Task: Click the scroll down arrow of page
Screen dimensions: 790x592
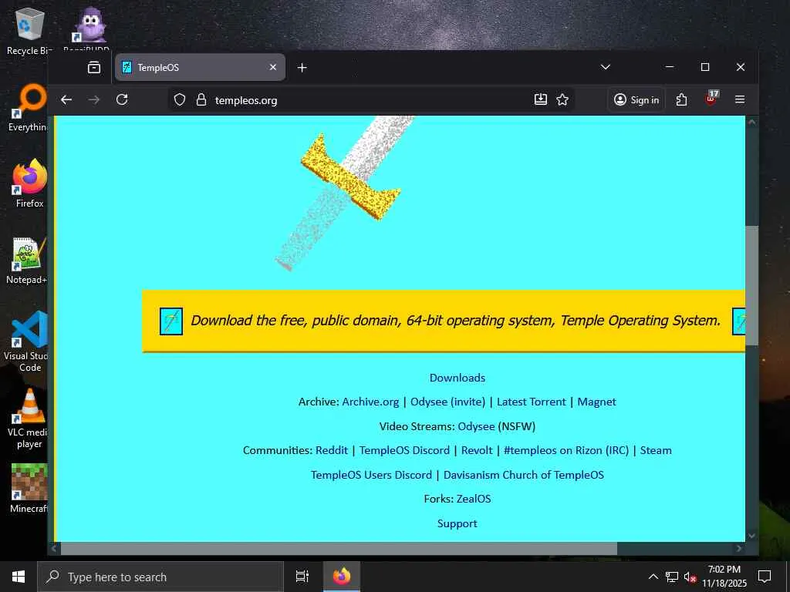Action: click(x=751, y=536)
